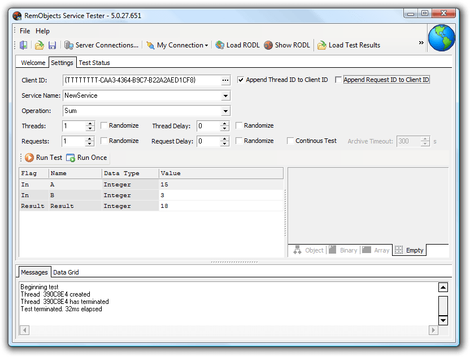Click messages scroll down arrow
The height and width of the screenshot is (357, 470).
coord(443,320)
